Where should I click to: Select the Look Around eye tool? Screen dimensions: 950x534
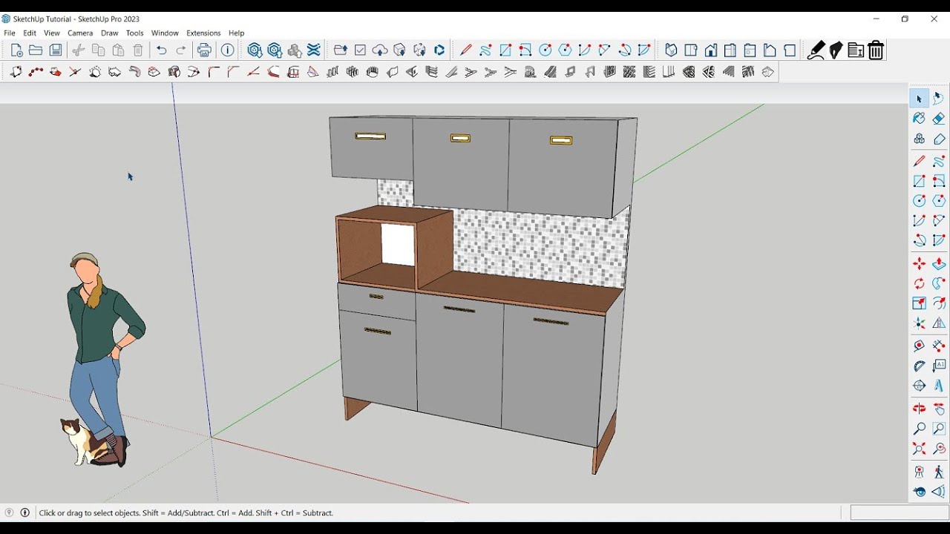(919, 492)
